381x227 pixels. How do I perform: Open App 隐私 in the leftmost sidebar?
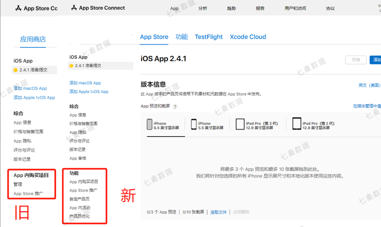coord(22,141)
